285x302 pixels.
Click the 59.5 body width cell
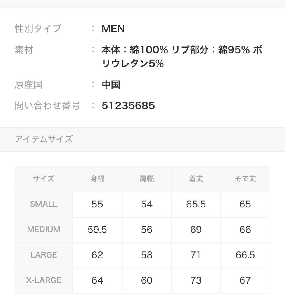pos(97,230)
